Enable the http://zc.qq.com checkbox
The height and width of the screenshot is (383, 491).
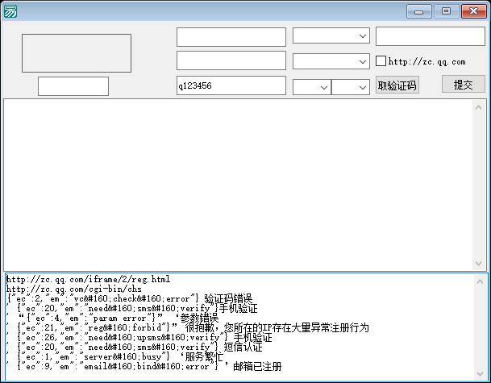[x=381, y=61]
